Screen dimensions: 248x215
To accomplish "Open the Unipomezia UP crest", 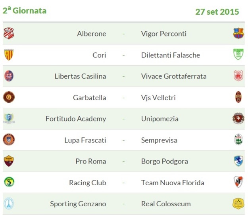I will [x=238, y=118].
